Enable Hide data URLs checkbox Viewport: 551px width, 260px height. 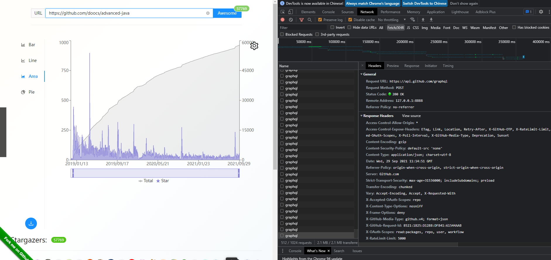pos(349,27)
